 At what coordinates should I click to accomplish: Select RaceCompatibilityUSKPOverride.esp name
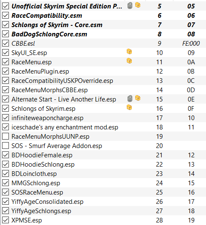(x=62, y=81)
